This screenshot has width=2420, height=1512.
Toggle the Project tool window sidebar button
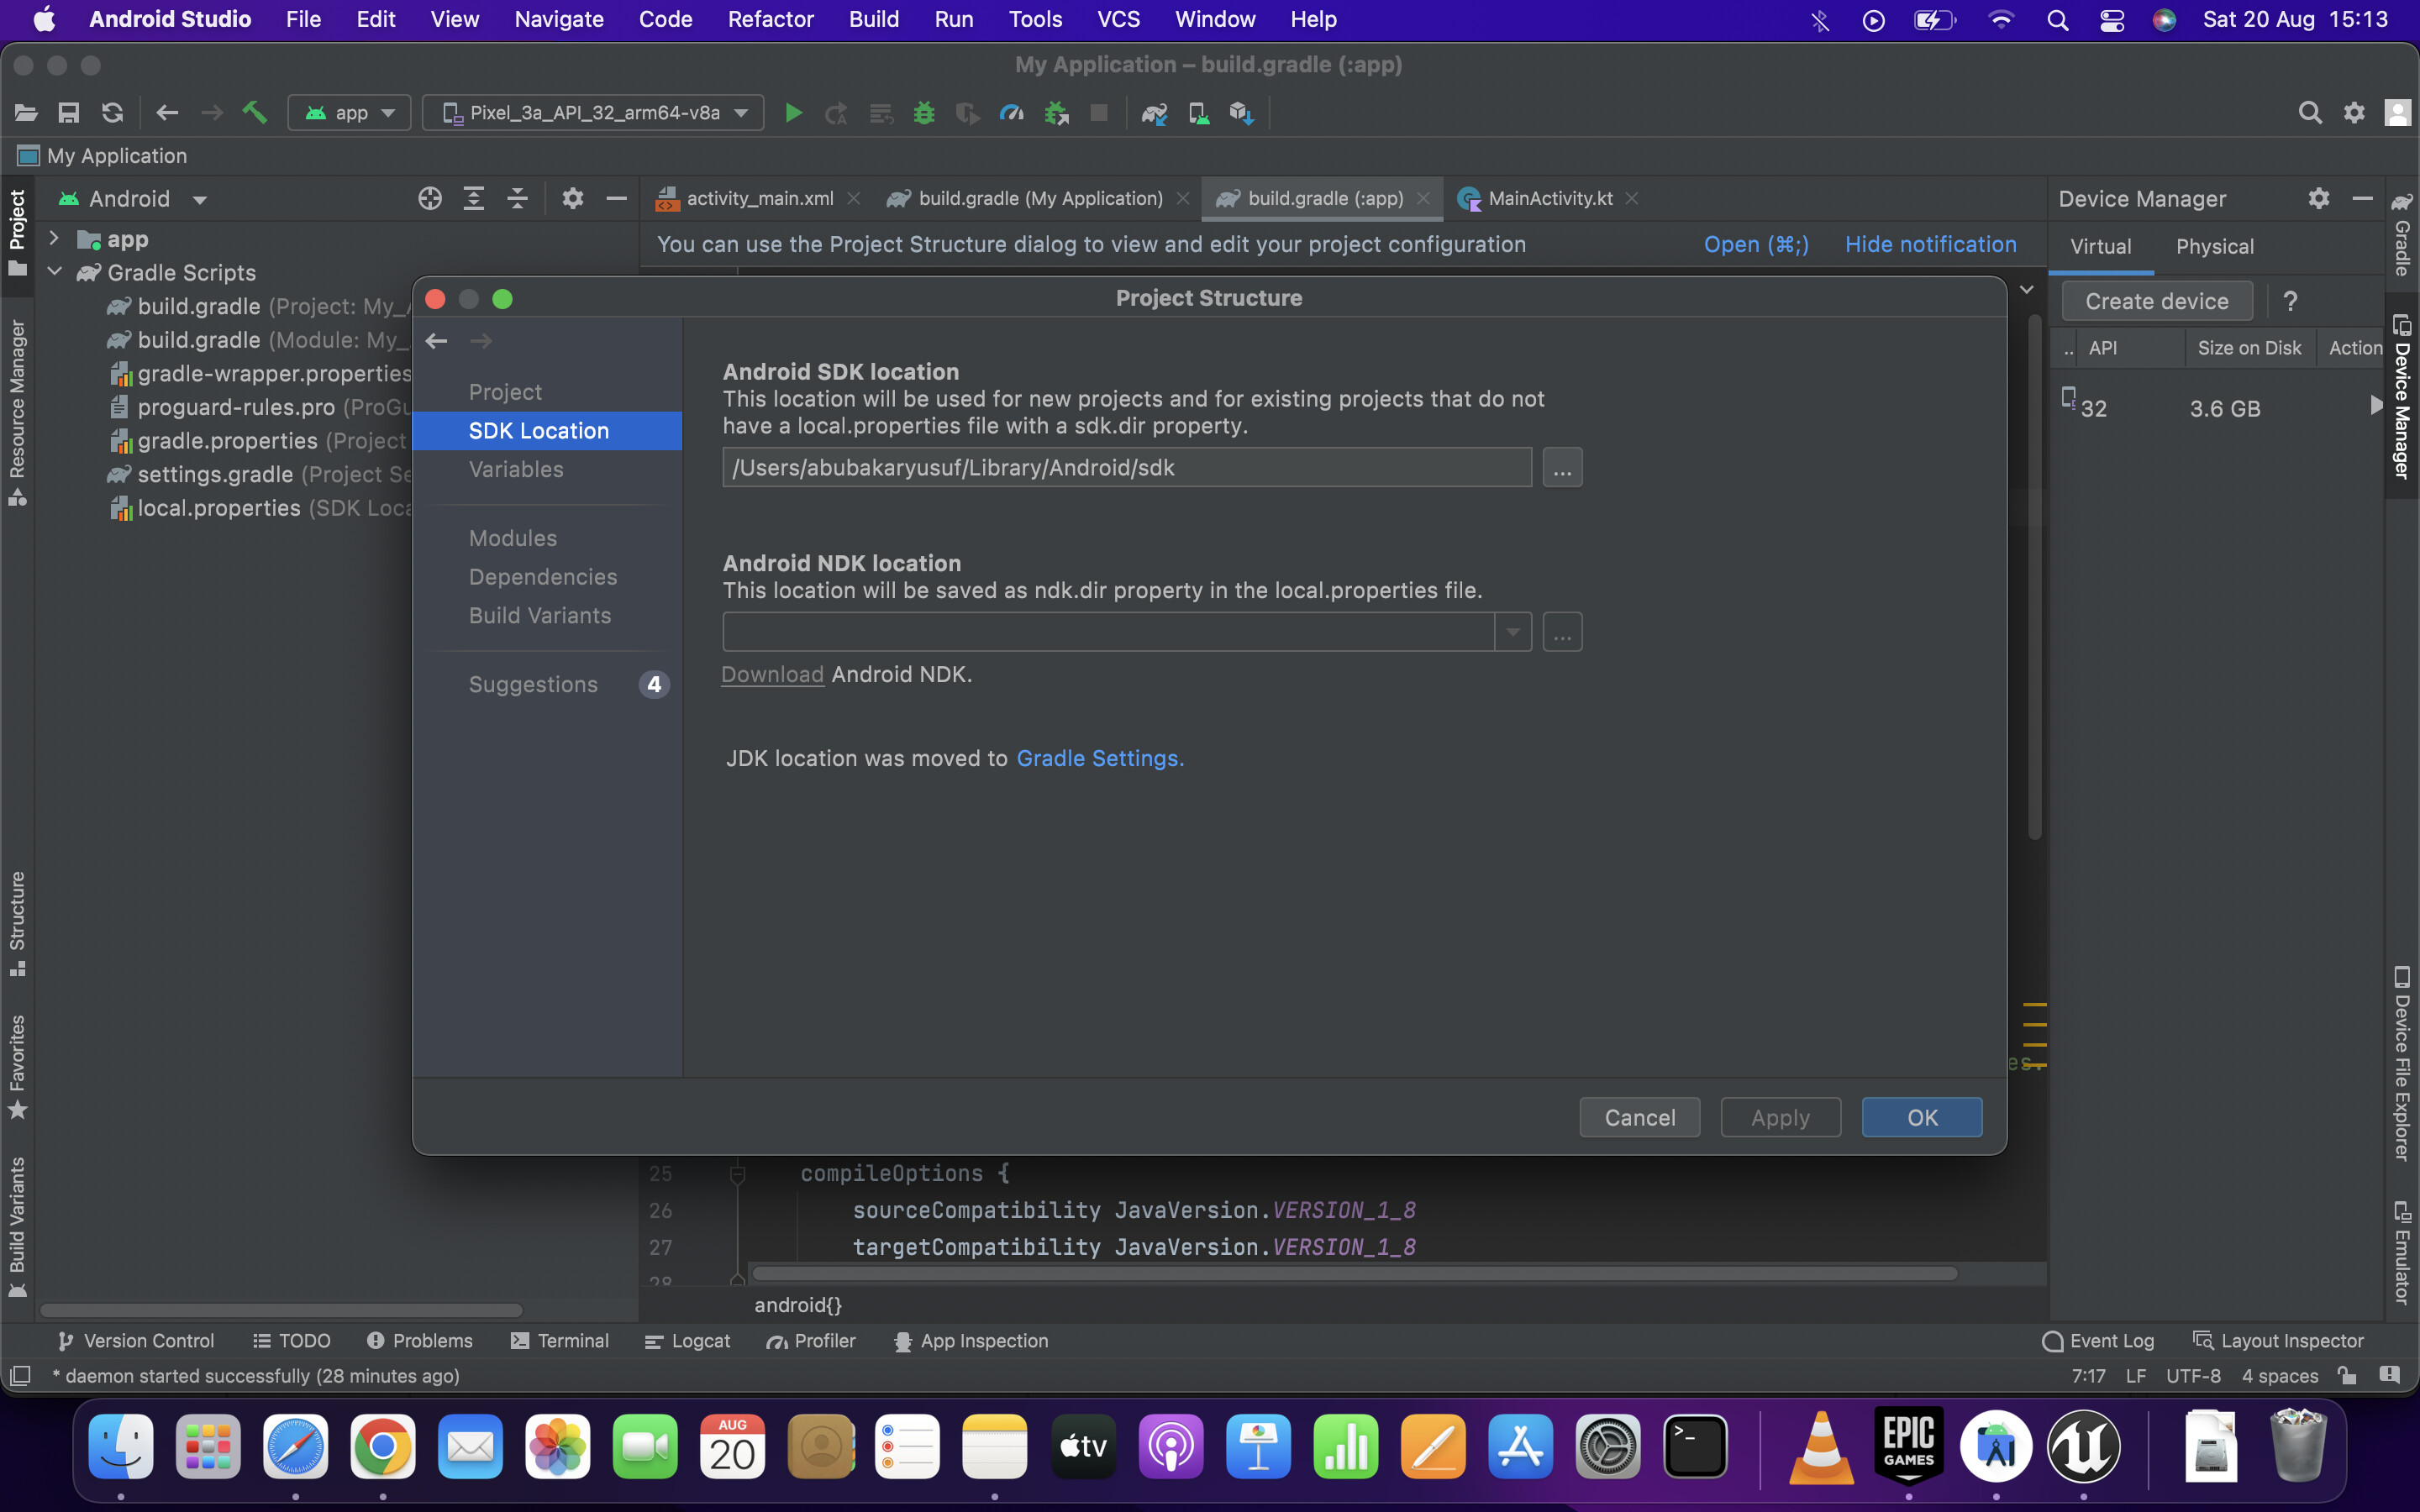tap(17, 232)
